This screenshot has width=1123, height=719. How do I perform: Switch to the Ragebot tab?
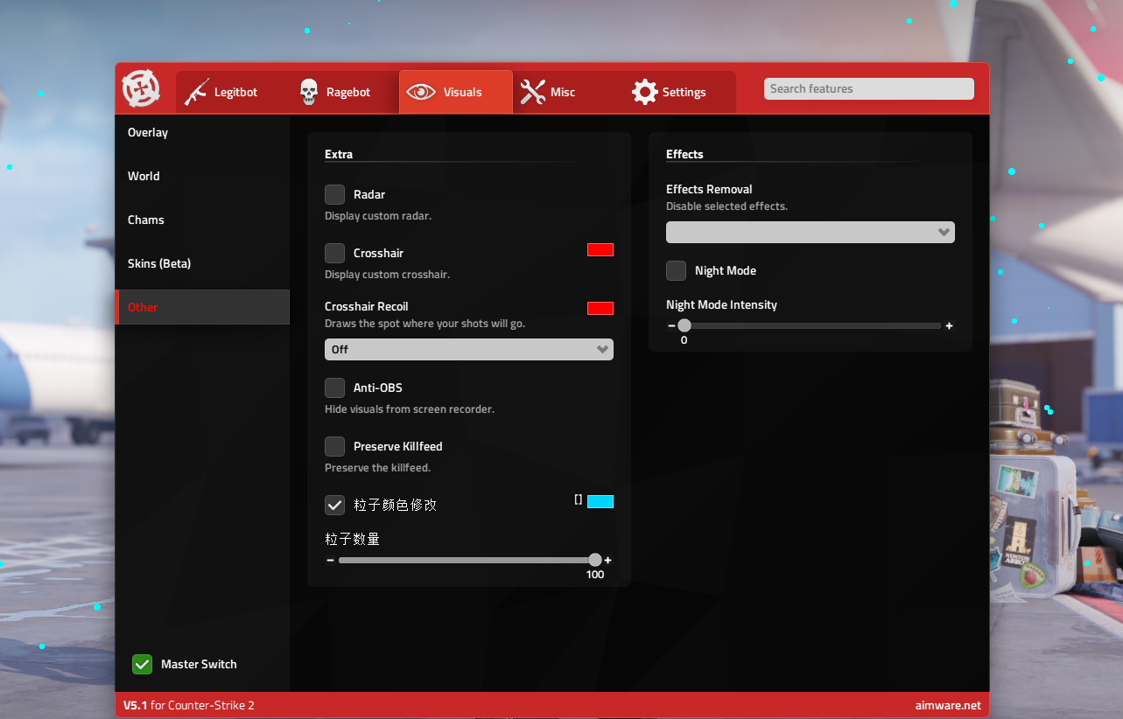click(344, 92)
